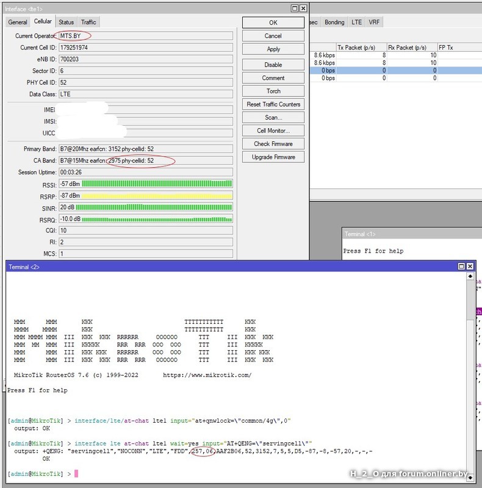Screen dimensions: 482x488
Task: Click the Current Operator field
Action: point(145,36)
